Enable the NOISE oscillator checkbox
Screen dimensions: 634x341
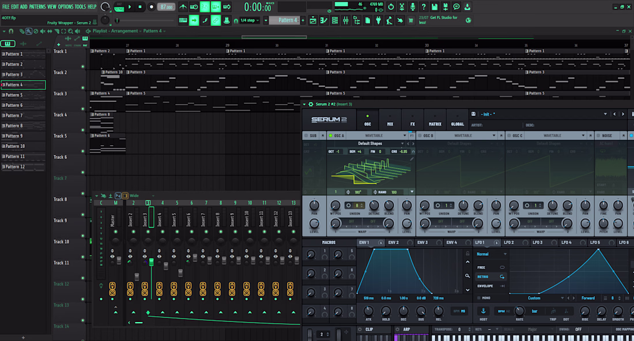click(598, 136)
